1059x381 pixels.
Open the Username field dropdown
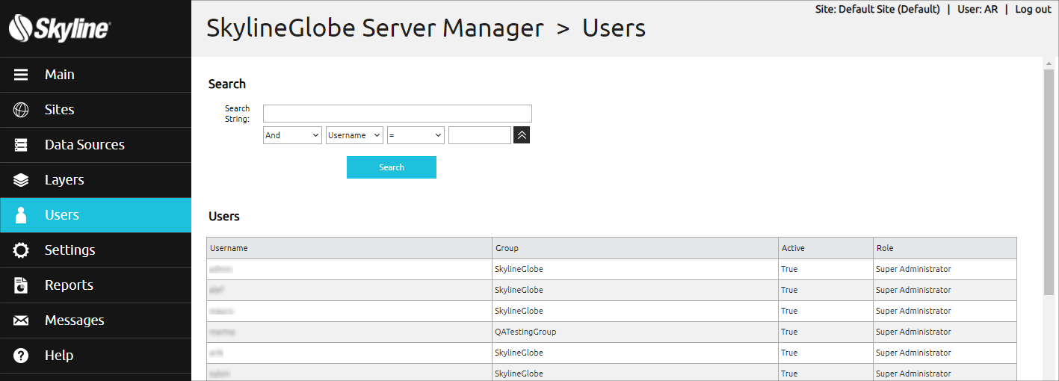[354, 135]
